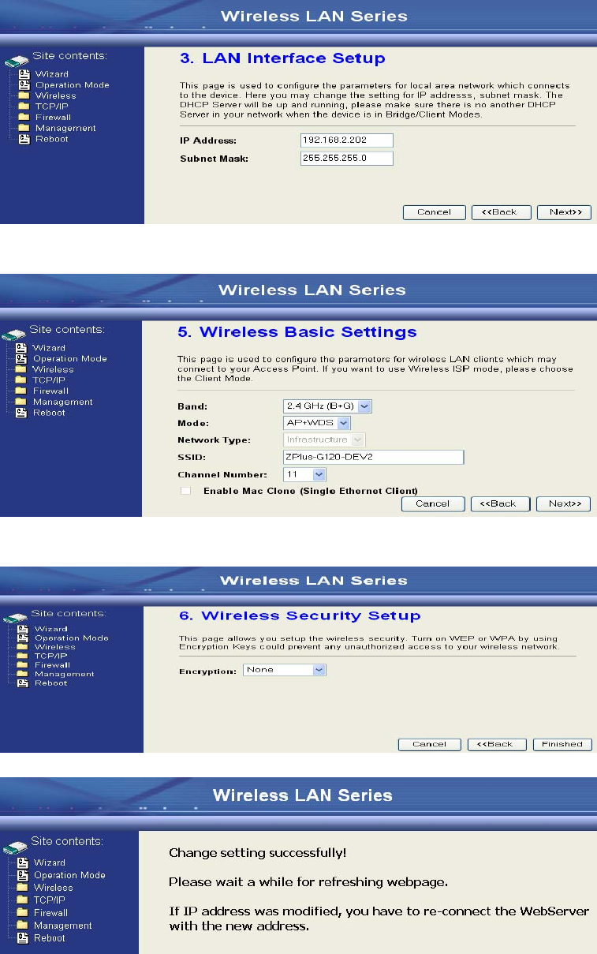Click Next>> on Wireless Basic Settings page
This screenshot has width=597, height=954.
[x=563, y=504]
